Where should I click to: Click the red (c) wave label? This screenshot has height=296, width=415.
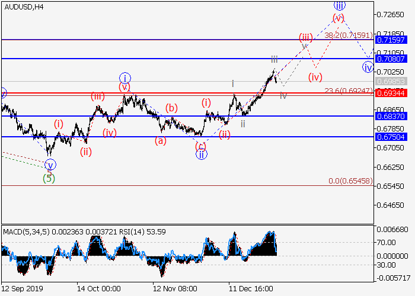pyautogui.click(x=201, y=145)
